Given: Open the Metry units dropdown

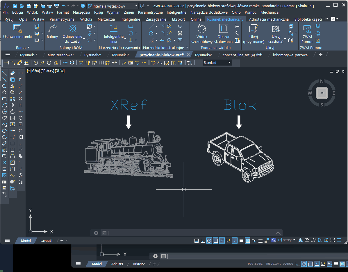Looking at the screenshot, I should pos(294,240).
